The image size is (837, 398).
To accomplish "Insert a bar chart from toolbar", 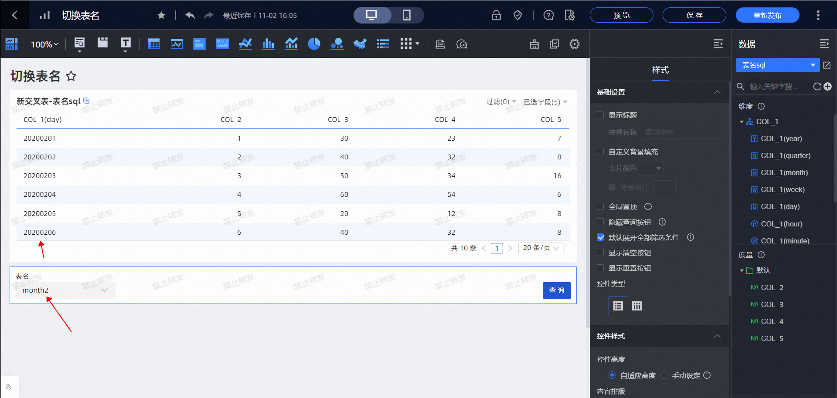I will coord(268,44).
